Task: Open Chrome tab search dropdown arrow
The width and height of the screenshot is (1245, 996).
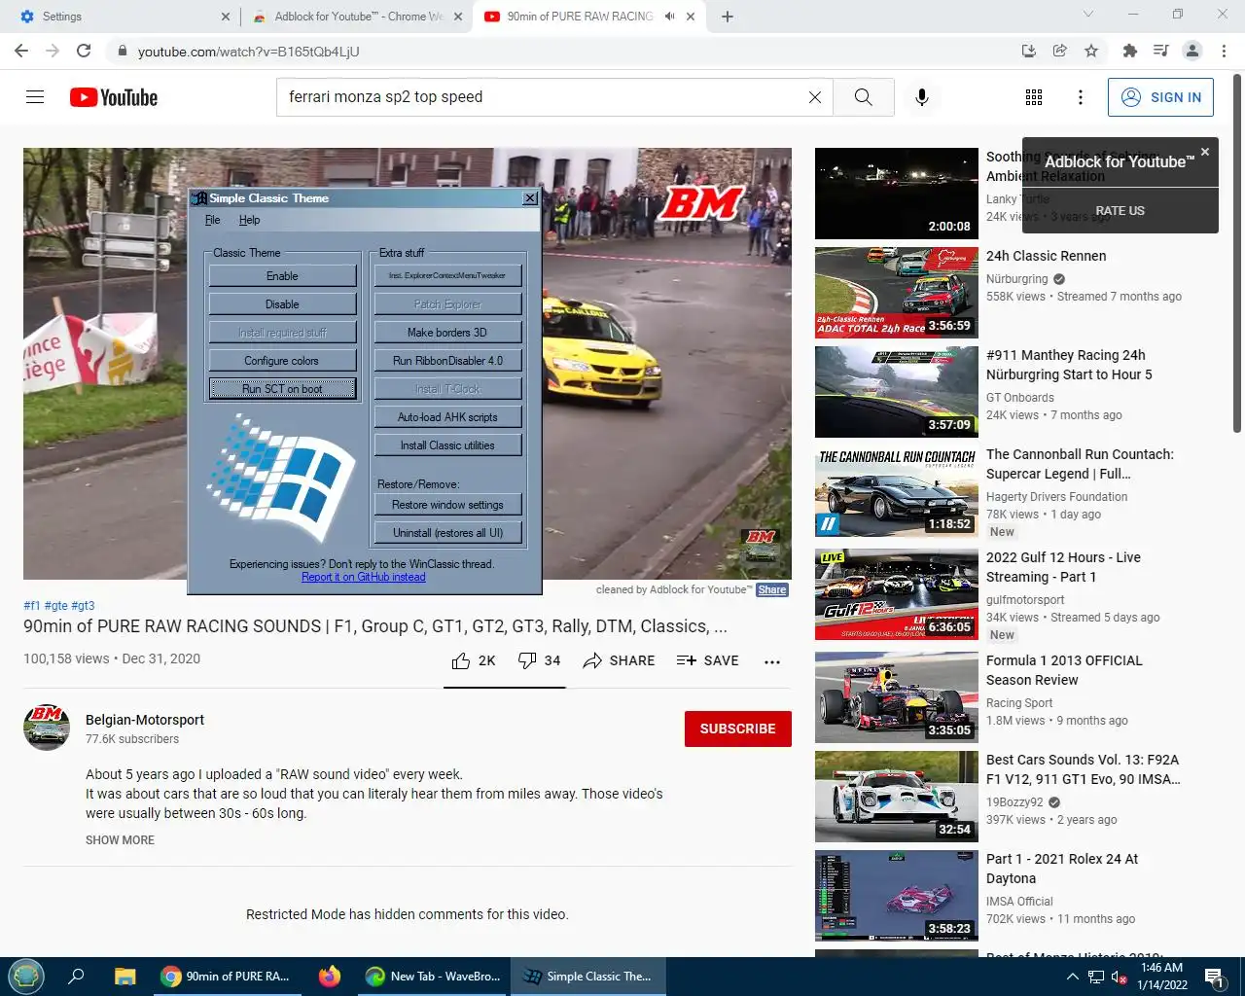Action: click(x=1088, y=15)
